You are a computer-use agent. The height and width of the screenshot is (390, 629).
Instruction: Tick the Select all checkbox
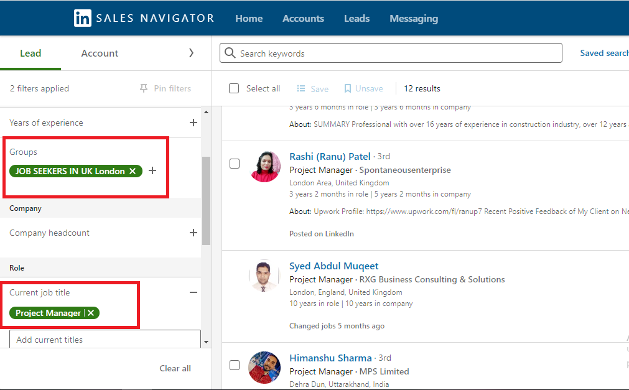pos(234,88)
